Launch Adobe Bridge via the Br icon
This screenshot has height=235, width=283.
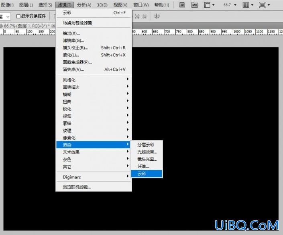click(182, 5)
